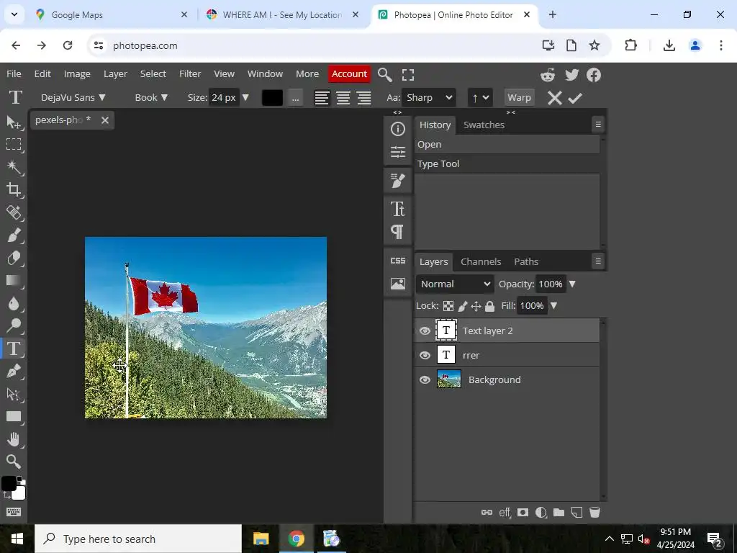The image size is (737, 553).
Task: Select the Gradient tool
Action: click(x=14, y=281)
